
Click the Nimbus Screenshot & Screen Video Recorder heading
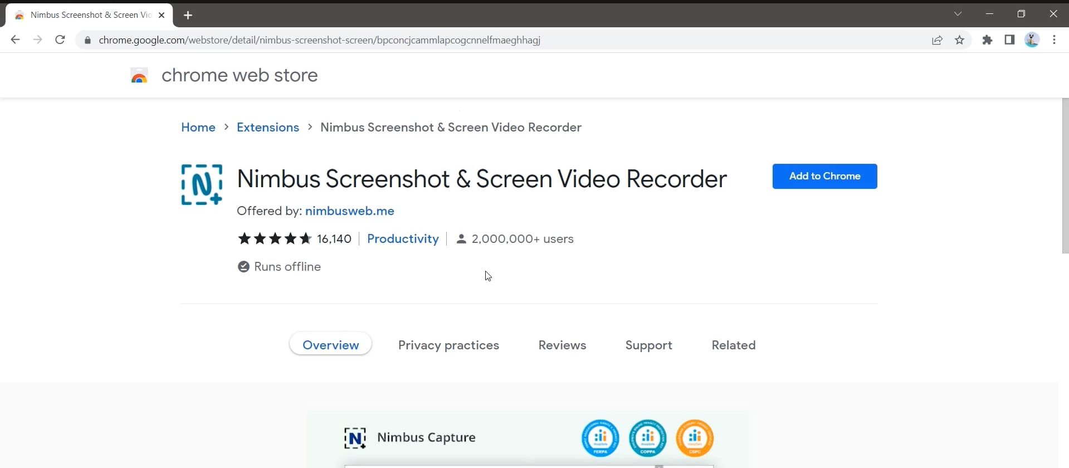pyautogui.click(x=482, y=179)
